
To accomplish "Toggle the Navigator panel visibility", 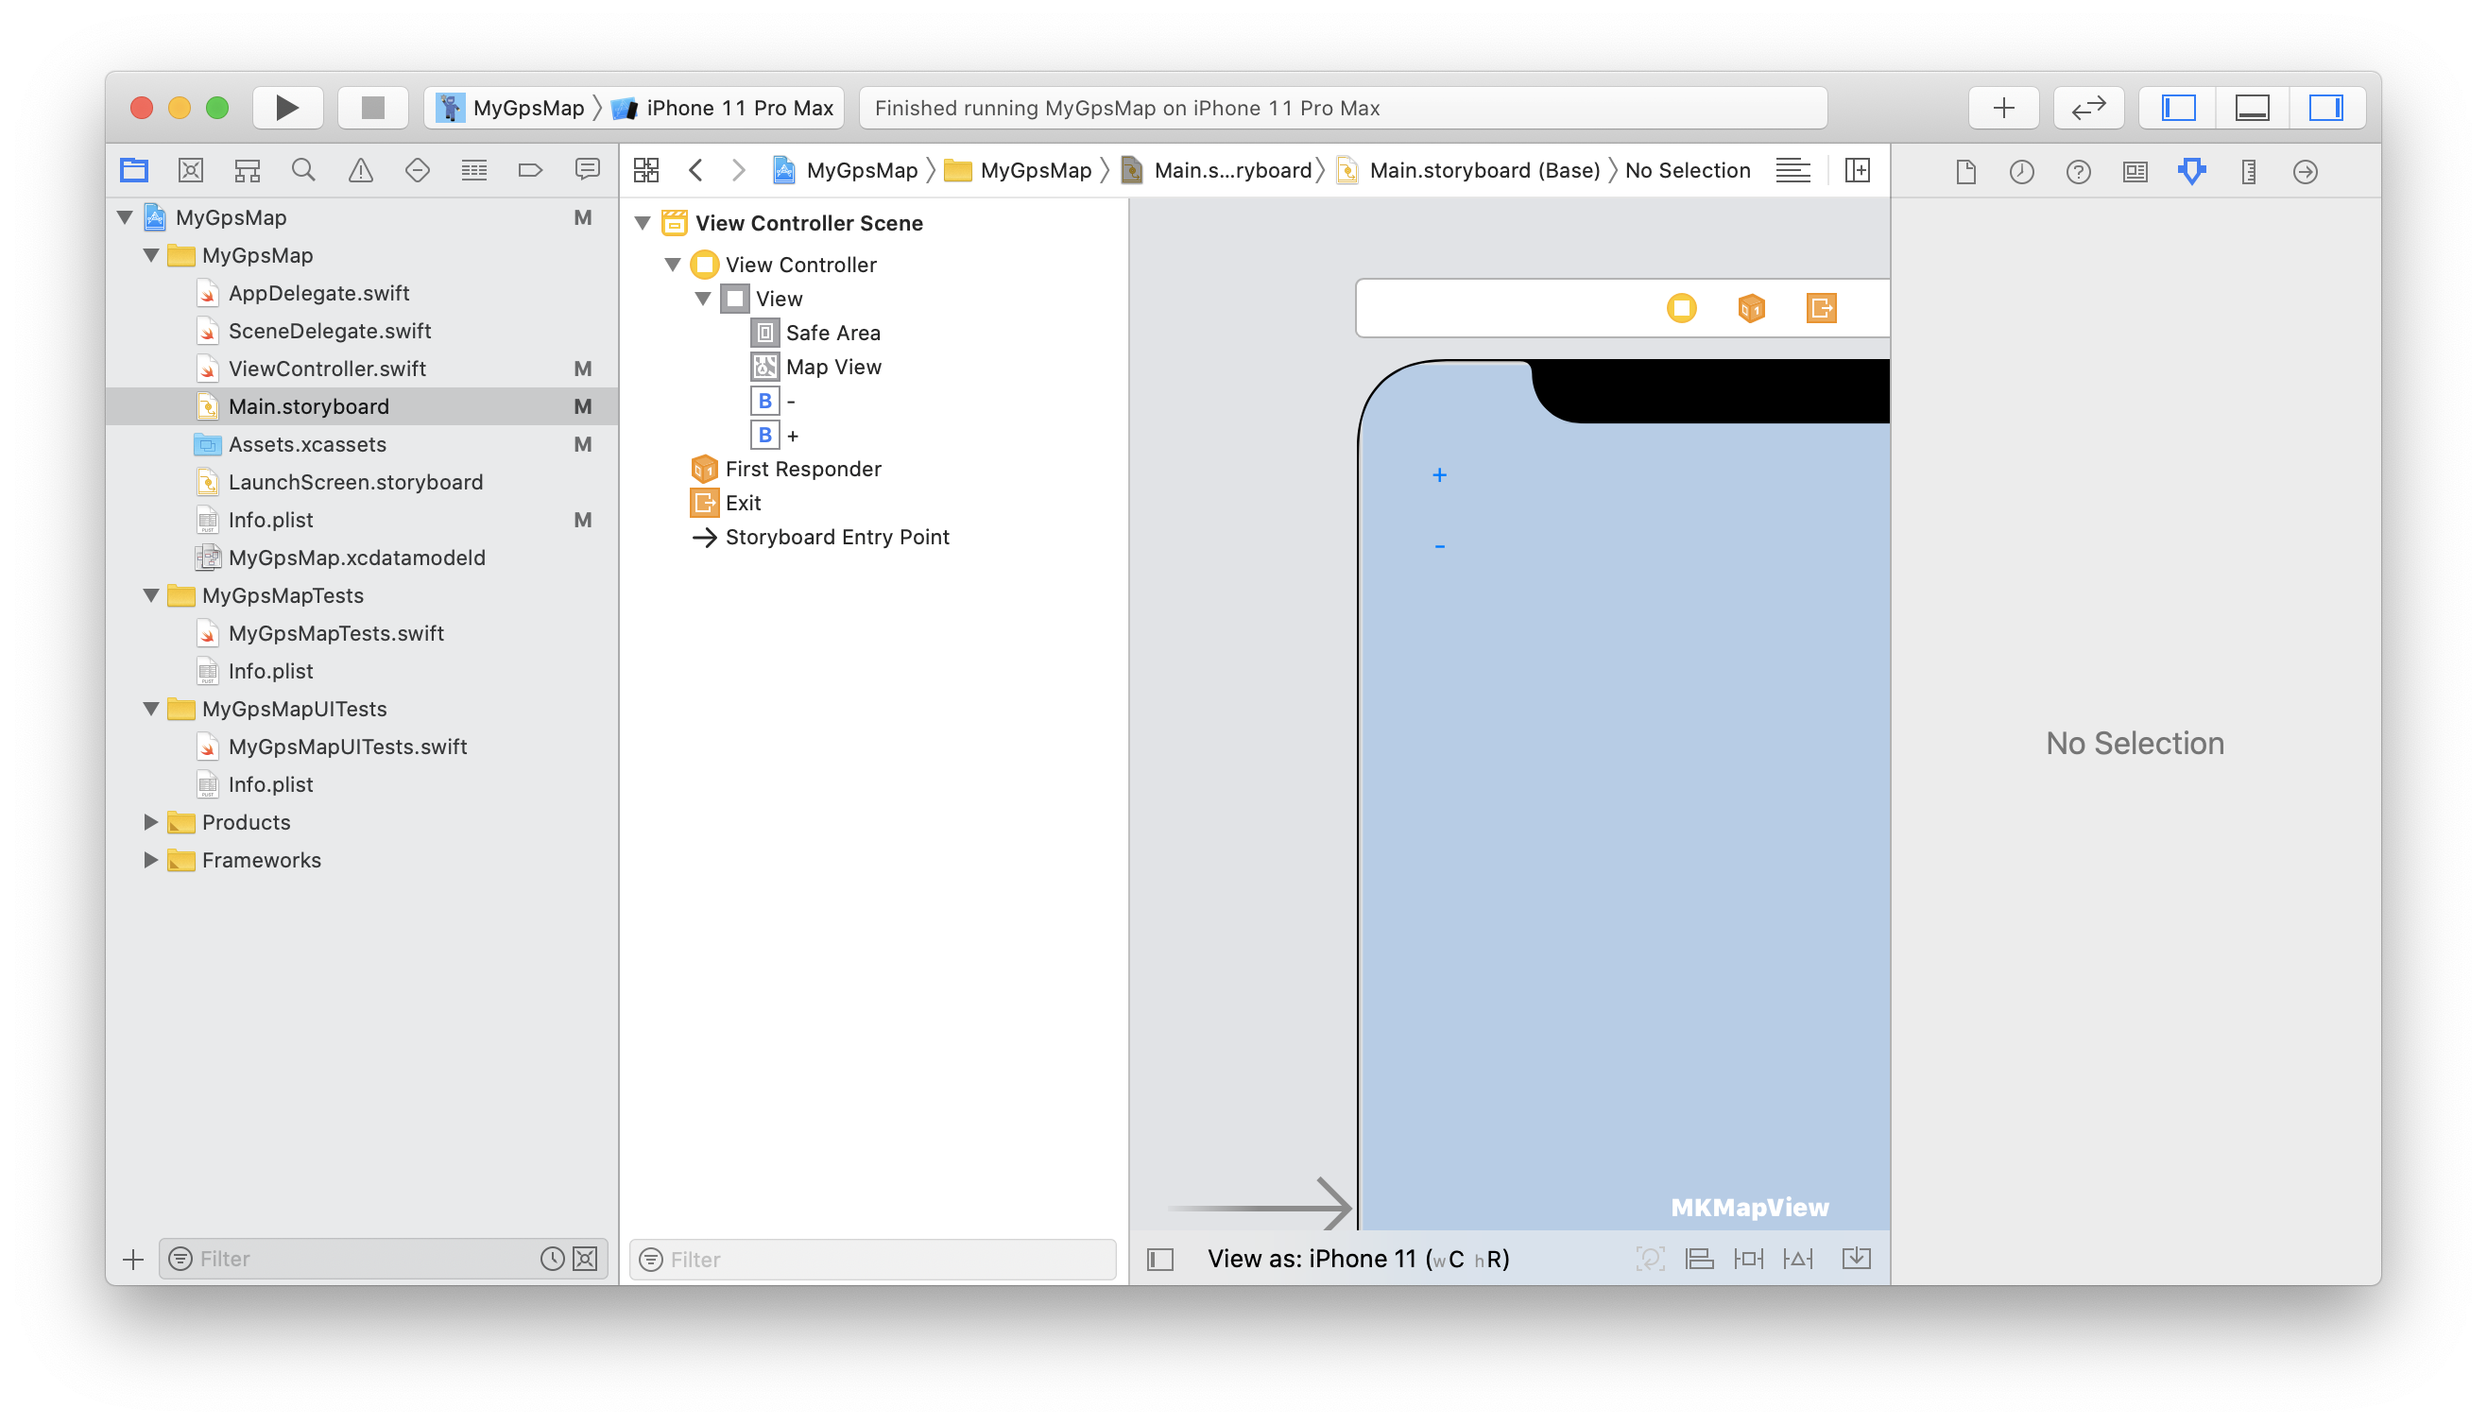I will coord(2178,108).
